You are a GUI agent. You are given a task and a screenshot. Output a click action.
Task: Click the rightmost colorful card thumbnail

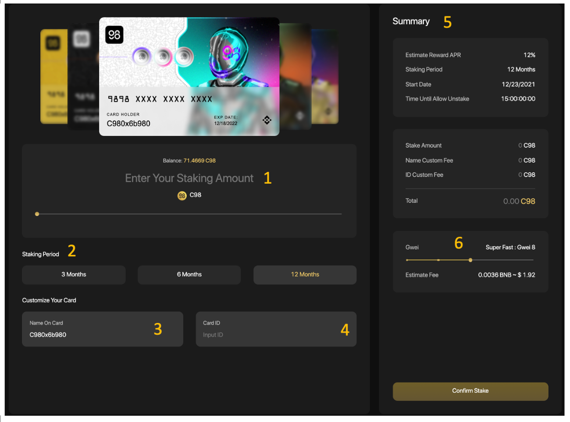click(x=325, y=77)
